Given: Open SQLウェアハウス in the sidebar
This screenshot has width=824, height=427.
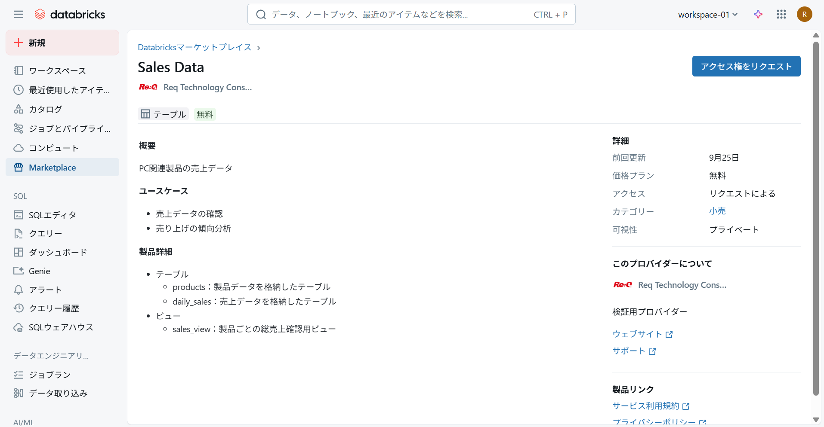Looking at the screenshot, I should (x=62, y=327).
